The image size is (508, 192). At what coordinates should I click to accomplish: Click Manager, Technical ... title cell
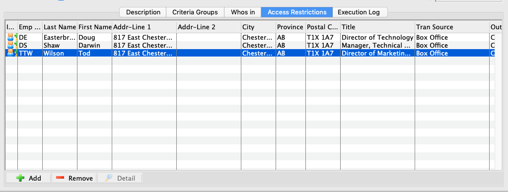pos(377,45)
